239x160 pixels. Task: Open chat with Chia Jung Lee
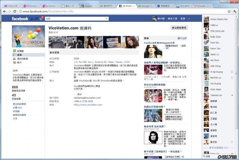tap(218, 31)
